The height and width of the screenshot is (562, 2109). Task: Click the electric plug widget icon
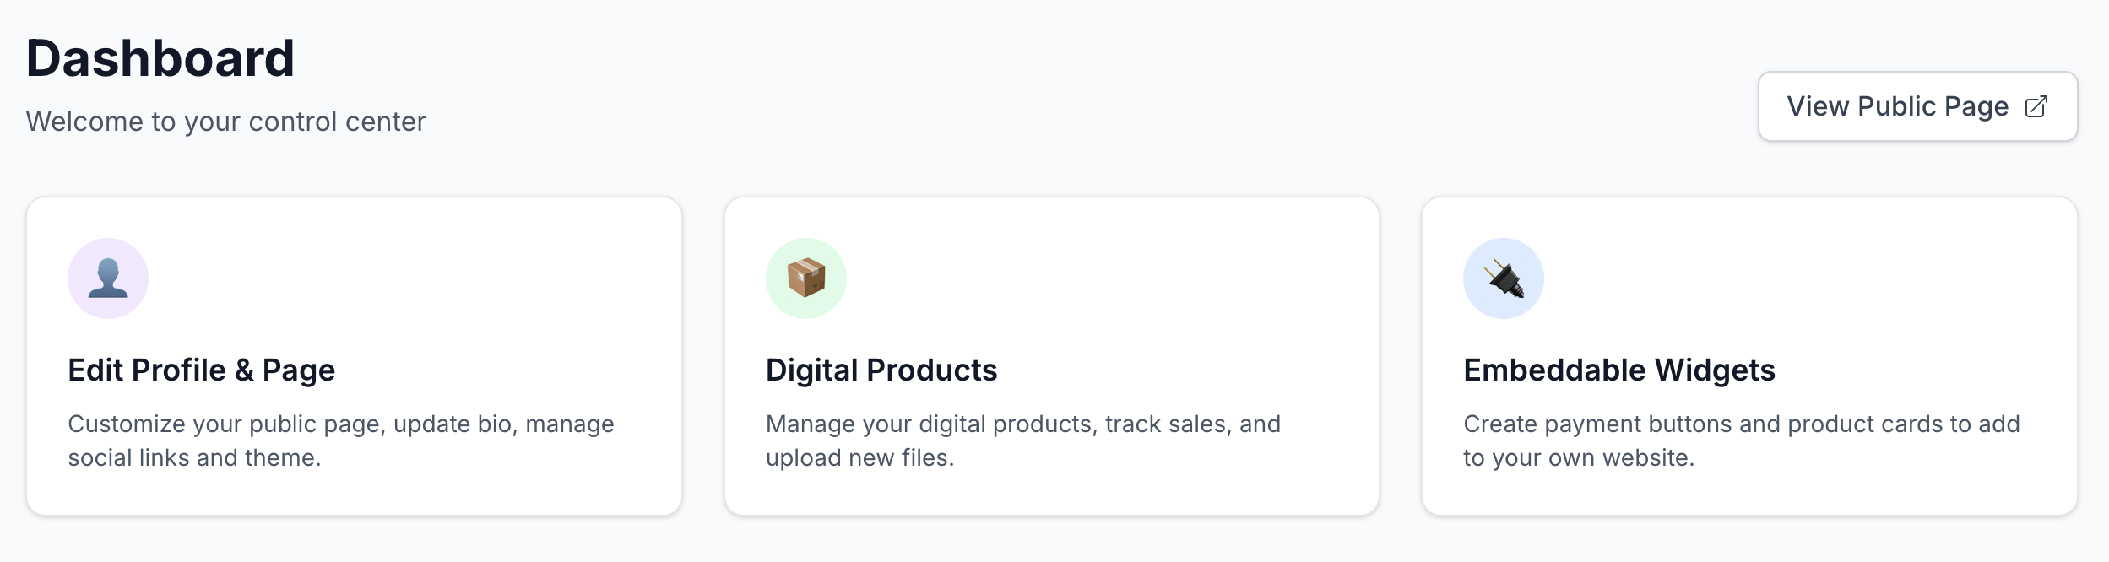[1504, 278]
